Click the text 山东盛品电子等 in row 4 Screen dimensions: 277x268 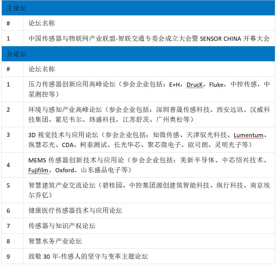pos(104,170)
